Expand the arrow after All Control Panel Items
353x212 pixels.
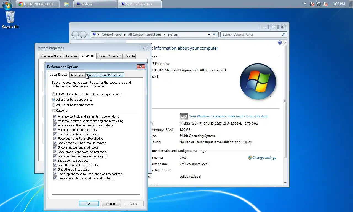click(165, 35)
